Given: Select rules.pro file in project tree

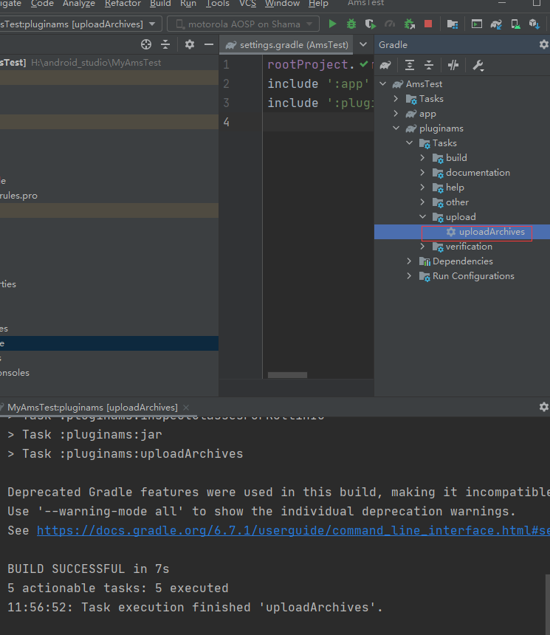Looking at the screenshot, I should [18, 196].
